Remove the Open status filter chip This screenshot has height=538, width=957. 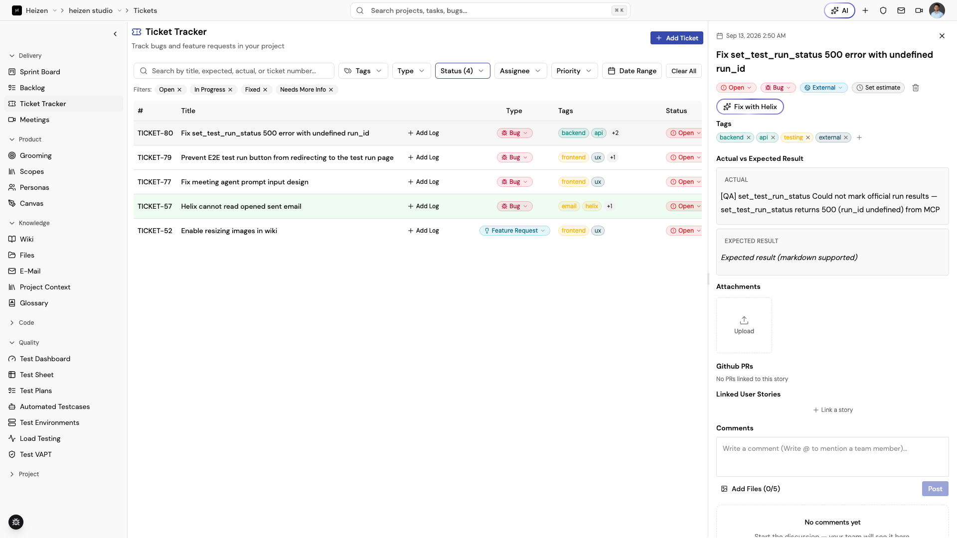(179, 90)
